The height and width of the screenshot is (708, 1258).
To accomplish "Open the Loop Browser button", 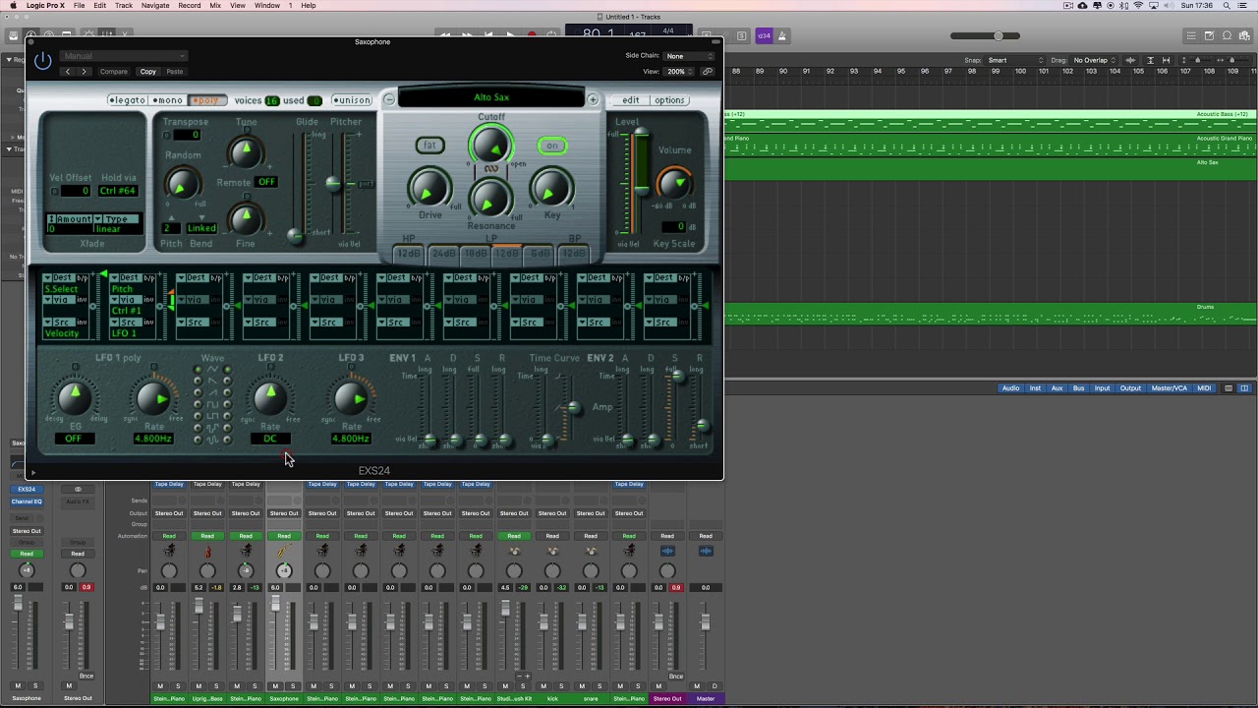I will pos(1229,36).
